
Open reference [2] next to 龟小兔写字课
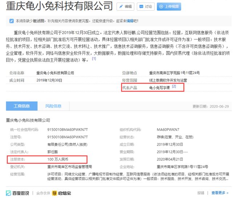coord(174,86)
